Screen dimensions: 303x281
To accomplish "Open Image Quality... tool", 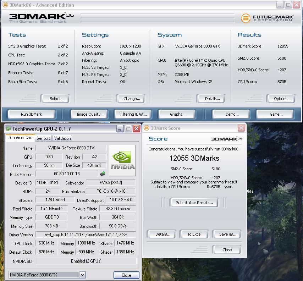I will click(90, 114).
